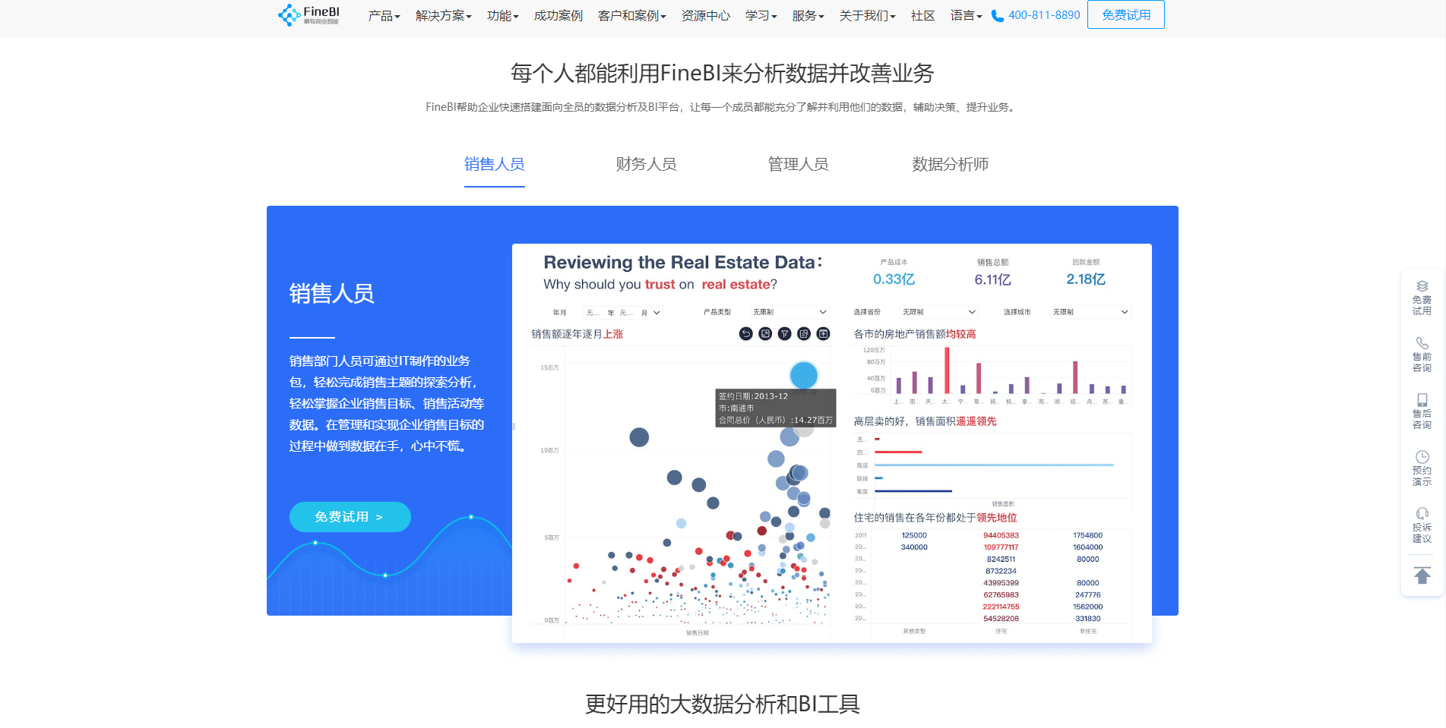Click the 销售人员 heading inside blue panel
The width and height of the screenshot is (1446, 728).
point(332,293)
